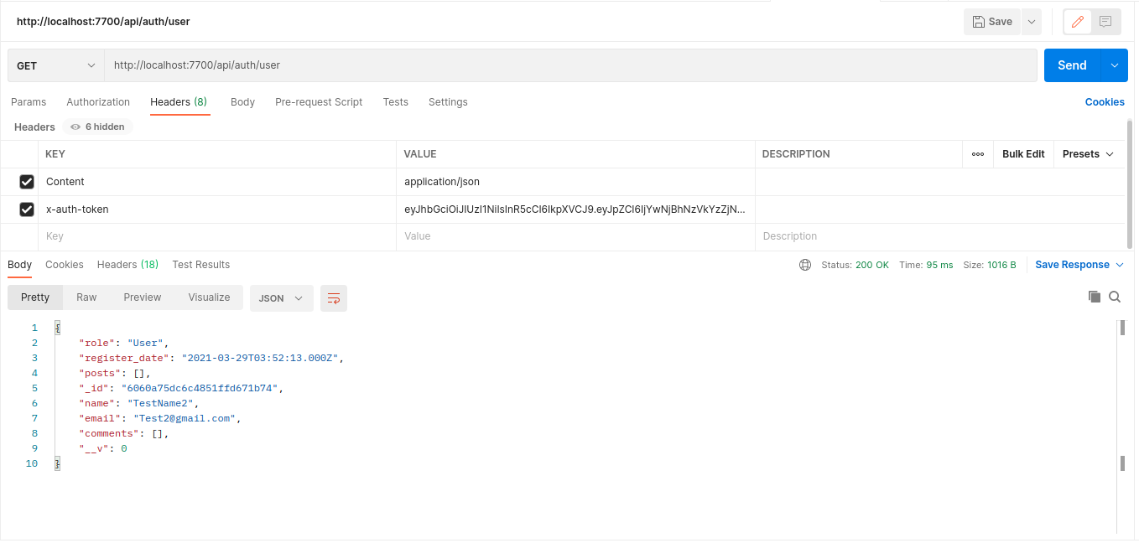Viewport: 1139px width, 543px height.
Task: Select the response Body tab
Action: click(19, 265)
